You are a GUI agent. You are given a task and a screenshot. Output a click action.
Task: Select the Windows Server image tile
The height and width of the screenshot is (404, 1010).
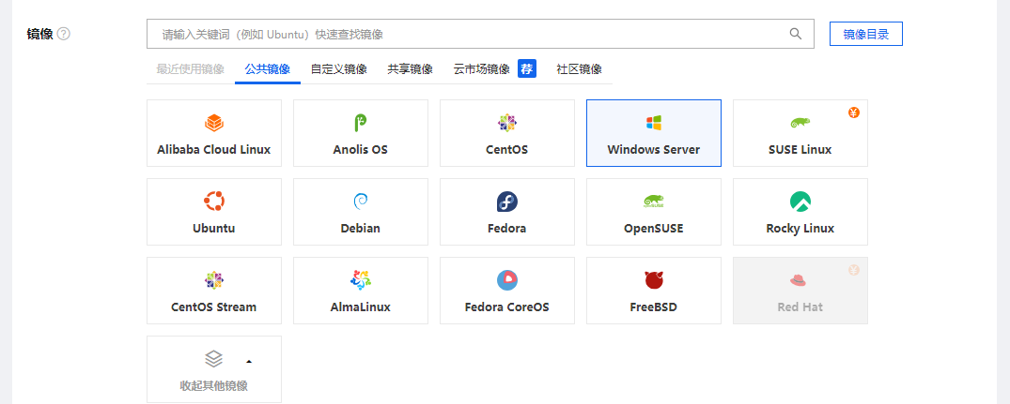[x=653, y=133]
